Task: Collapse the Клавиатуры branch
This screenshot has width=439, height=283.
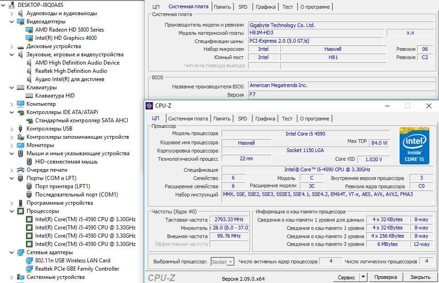Action: pos(12,88)
